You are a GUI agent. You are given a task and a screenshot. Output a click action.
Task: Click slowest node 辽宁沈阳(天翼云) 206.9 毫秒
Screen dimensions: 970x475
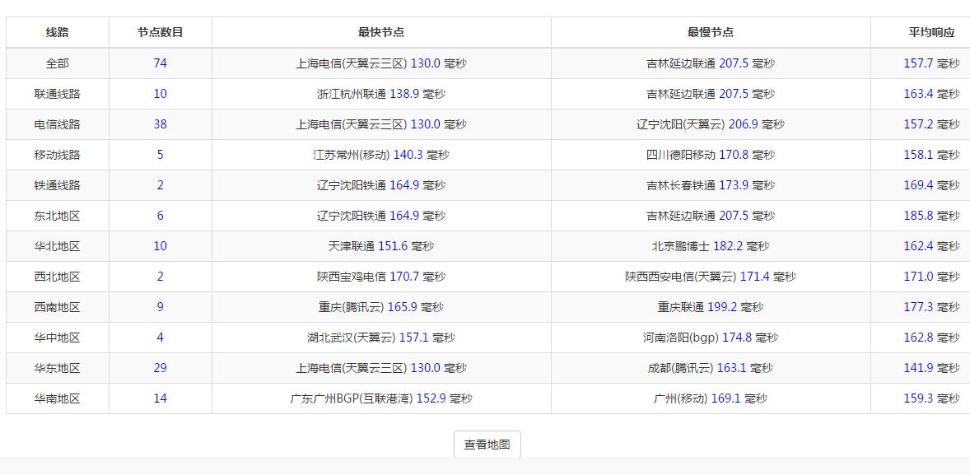pos(710,124)
